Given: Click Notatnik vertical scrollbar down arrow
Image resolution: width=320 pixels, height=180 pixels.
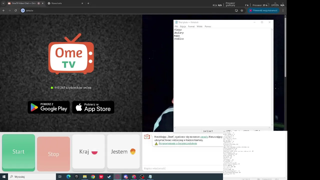Looking at the screenshot, I should 272,125.
